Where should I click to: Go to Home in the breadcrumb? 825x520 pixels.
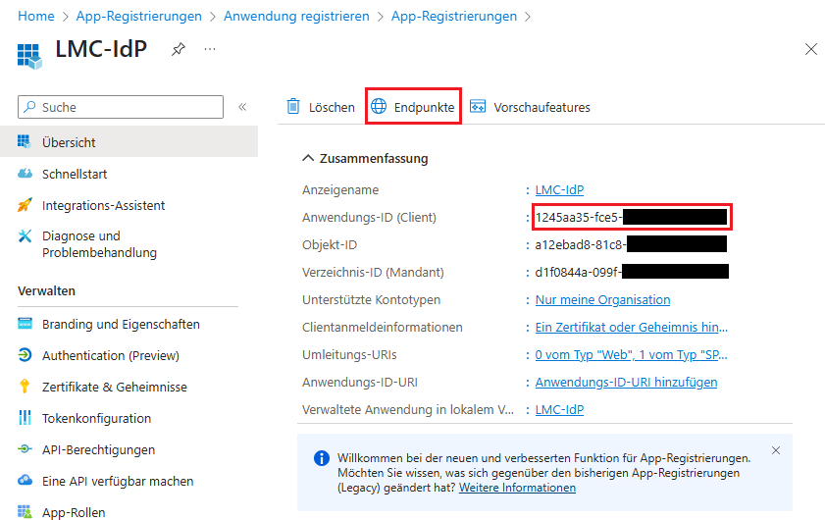point(36,17)
